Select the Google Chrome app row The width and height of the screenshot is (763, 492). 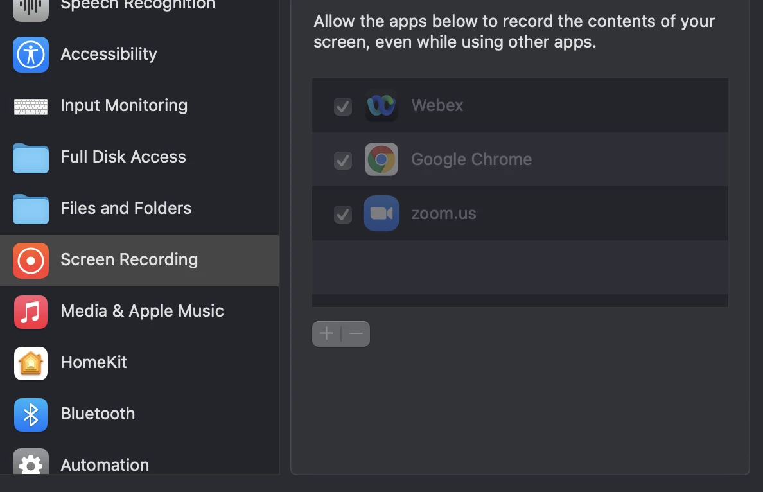pyautogui.click(x=520, y=159)
